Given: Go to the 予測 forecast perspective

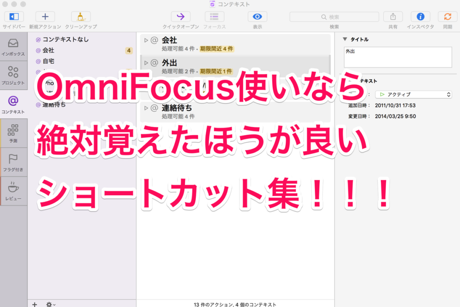Looking at the screenshot, I should tap(13, 133).
